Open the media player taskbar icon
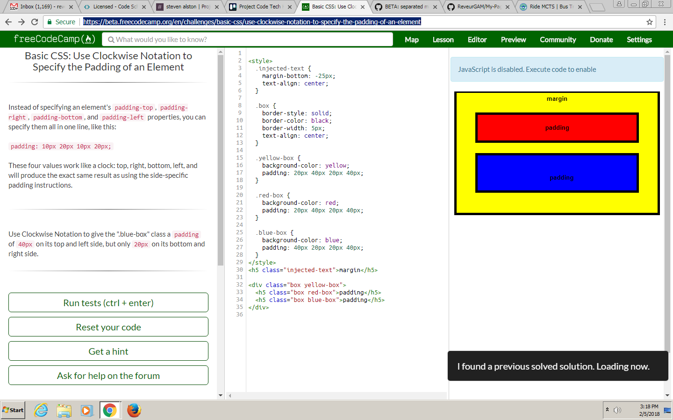Image resolution: width=673 pixels, height=420 pixels. pyautogui.click(x=86, y=410)
